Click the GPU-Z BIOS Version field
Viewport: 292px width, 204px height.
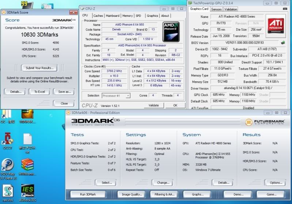245,42
